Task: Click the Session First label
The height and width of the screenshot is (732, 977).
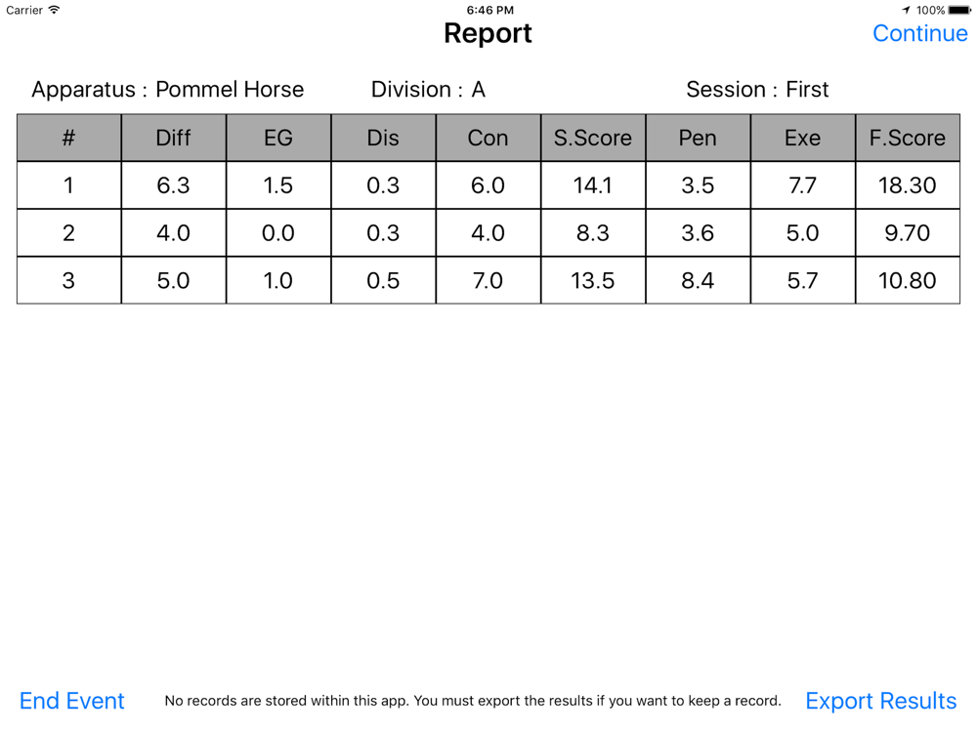Action: click(x=757, y=90)
